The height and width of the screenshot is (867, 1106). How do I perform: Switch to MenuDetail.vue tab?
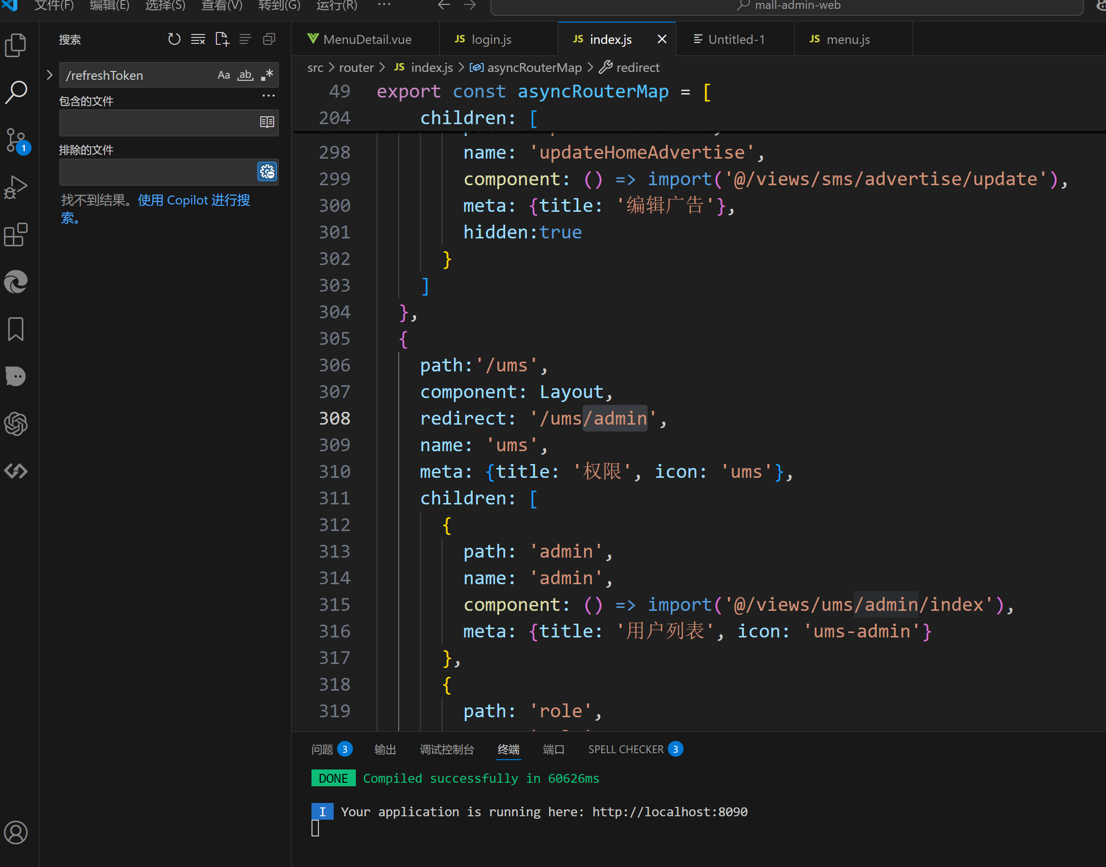pyautogui.click(x=365, y=39)
